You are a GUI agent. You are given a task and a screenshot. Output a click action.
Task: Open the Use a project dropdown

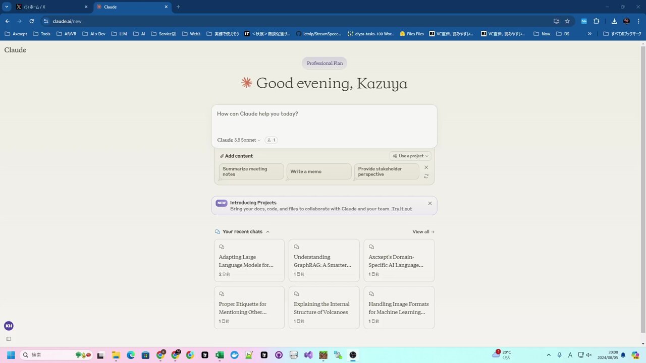410,156
